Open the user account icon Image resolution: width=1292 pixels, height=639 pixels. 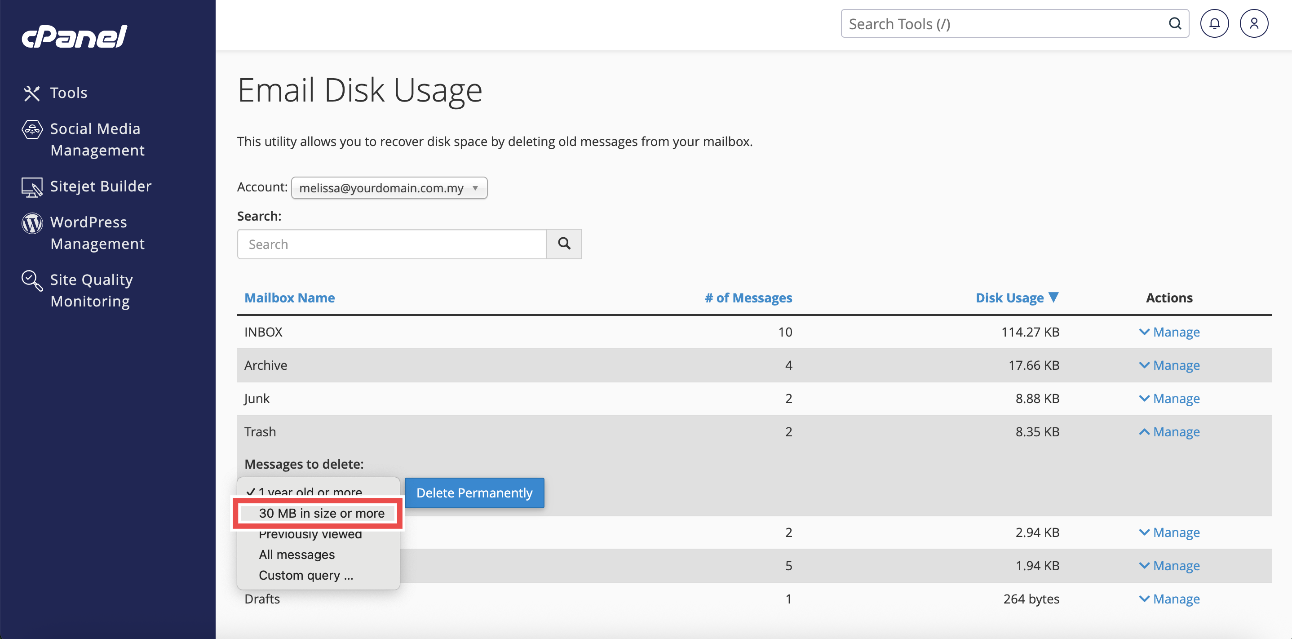point(1253,23)
